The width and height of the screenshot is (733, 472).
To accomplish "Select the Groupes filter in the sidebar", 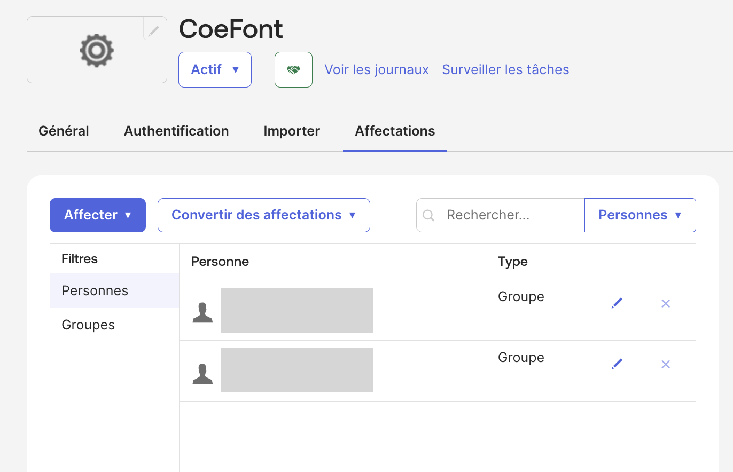I will pyautogui.click(x=114, y=325).
